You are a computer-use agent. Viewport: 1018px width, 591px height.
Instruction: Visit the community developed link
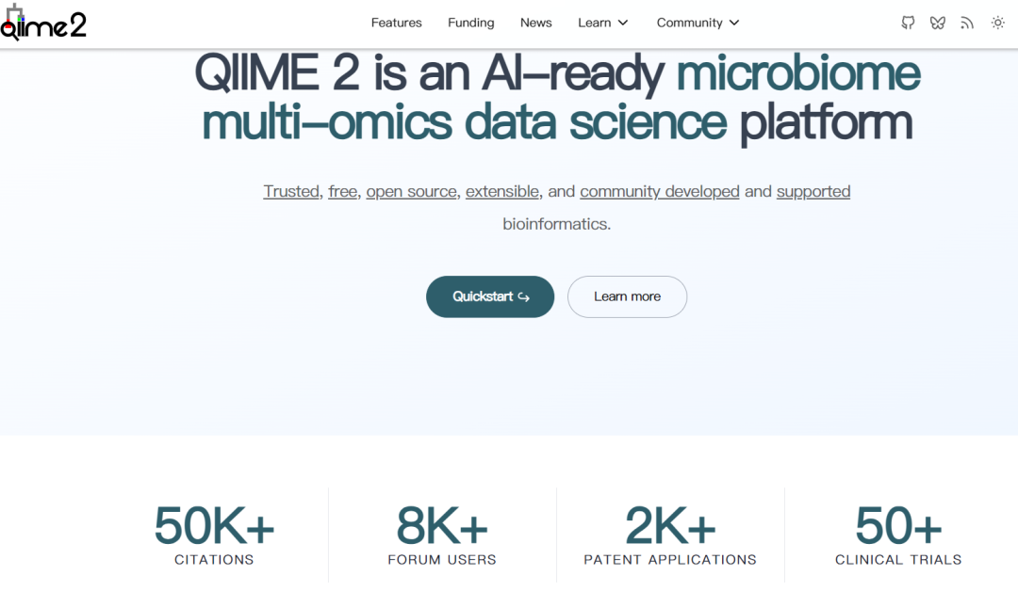coord(660,192)
